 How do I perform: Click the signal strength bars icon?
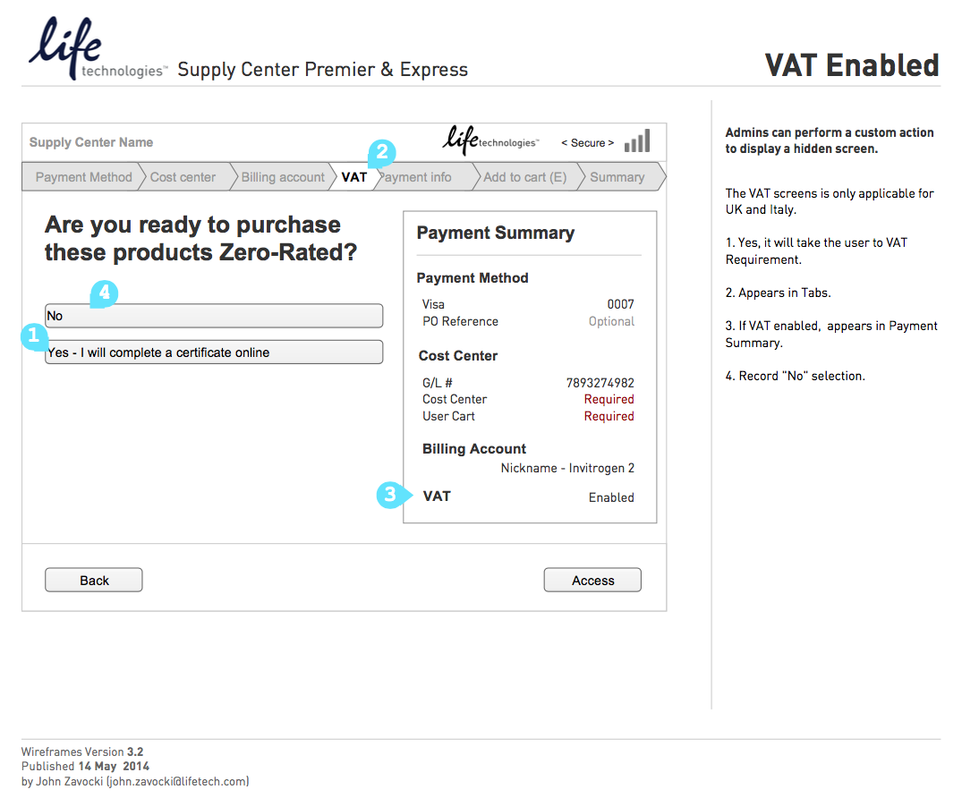pos(637,141)
